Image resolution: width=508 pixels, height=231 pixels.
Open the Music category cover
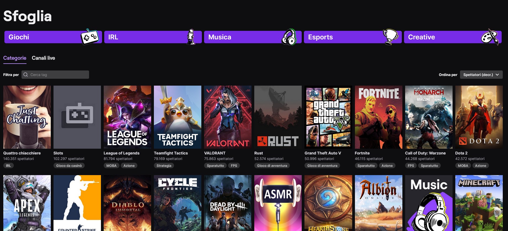tap(429, 203)
